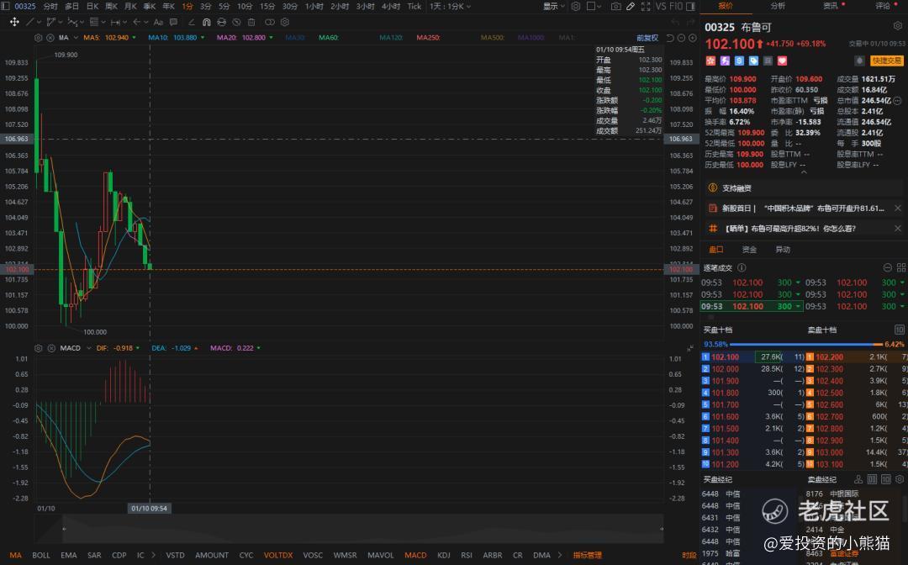The width and height of the screenshot is (908, 565).
Task: Pick the trend line drawing tool
Action: coord(30,22)
